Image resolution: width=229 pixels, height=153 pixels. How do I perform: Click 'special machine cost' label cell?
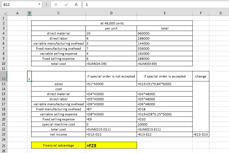click(58, 124)
